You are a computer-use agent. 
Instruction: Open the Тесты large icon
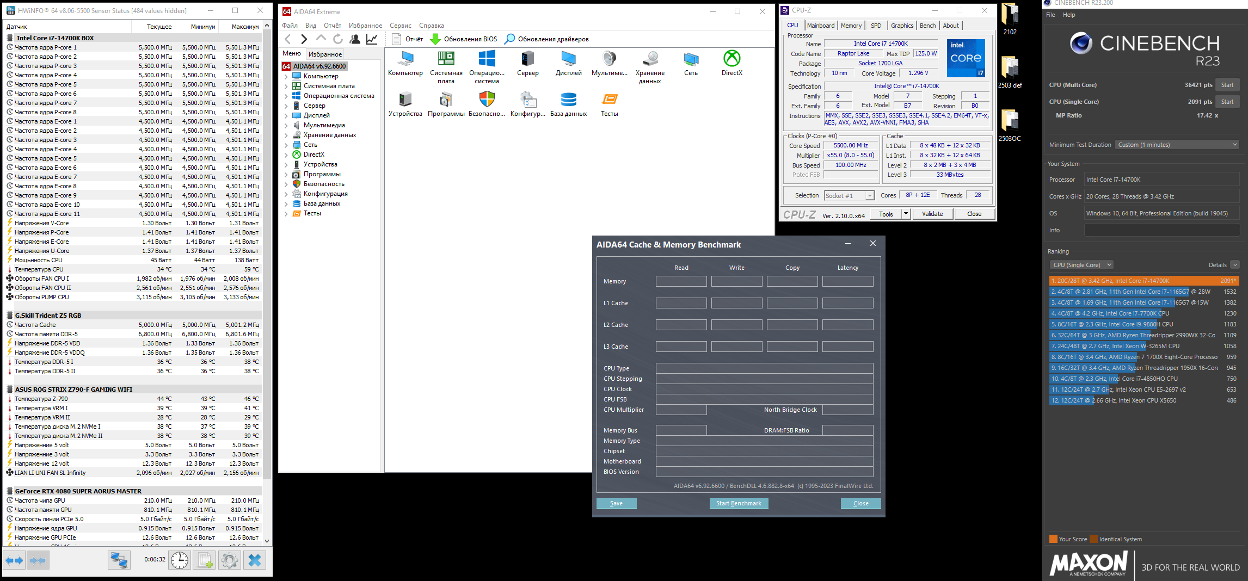coord(609,104)
